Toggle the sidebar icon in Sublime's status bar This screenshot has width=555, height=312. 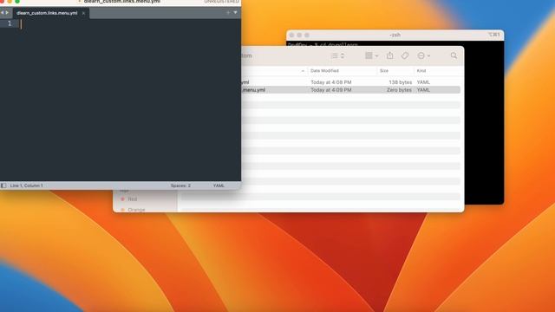click(3, 185)
